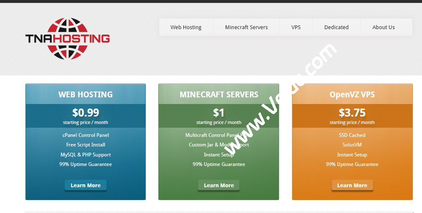Image resolution: width=422 pixels, height=213 pixels.
Task: Click the Free Script Install feature
Action: coord(85,145)
